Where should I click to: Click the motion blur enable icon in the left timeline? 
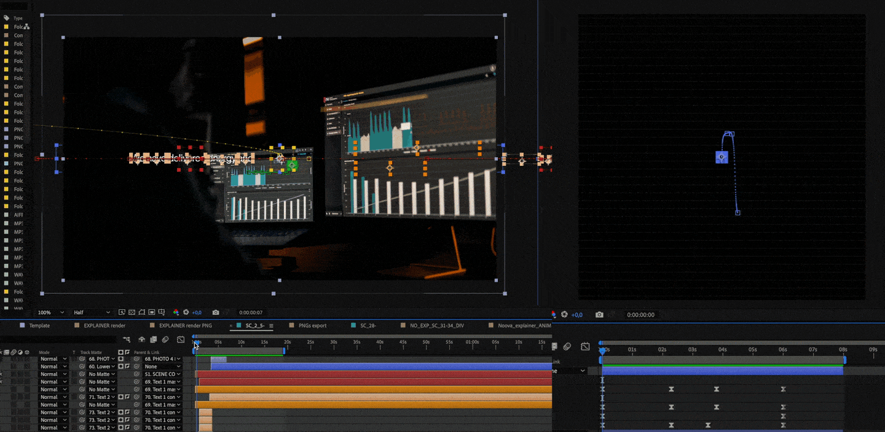[165, 339]
